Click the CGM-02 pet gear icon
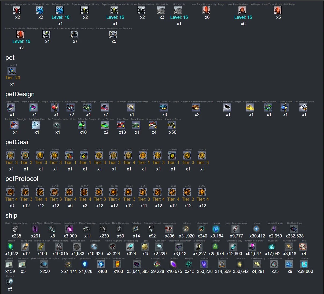 (x=11, y=156)
